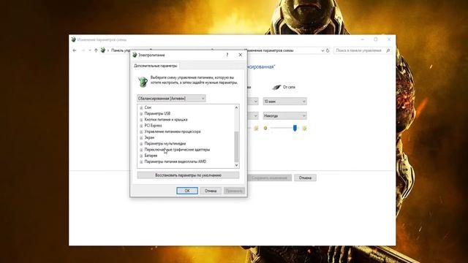
Task: Select the Дополнительные параметры tab
Action: pyautogui.click(x=156, y=66)
